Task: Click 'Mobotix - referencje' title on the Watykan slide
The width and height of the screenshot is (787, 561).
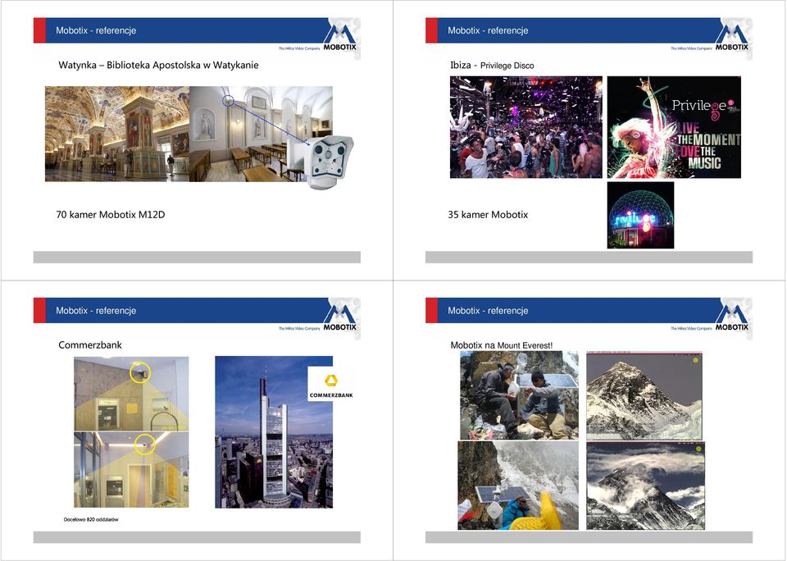Action: [x=96, y=30]
